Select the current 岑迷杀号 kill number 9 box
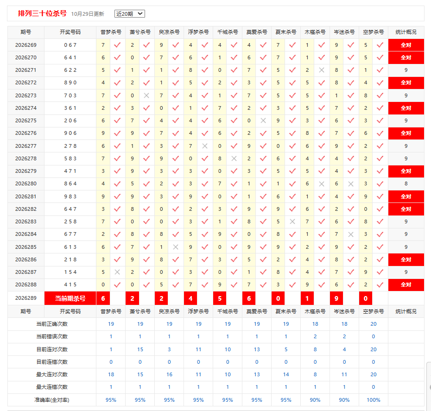 pyautogui.click(x=336, y=298)
